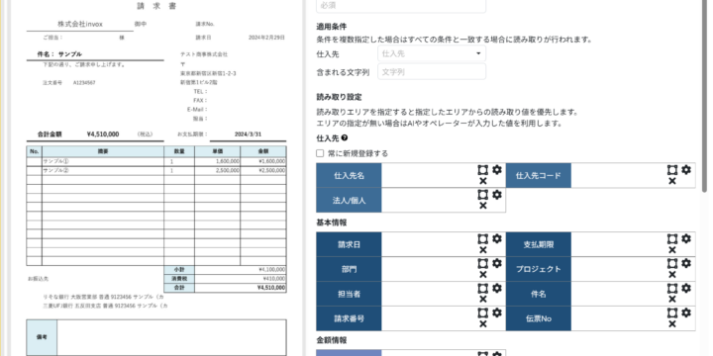Image resolution: width=713 pixels, height=356 pixels.
Task: Click ¥2,500,000 amount cell
Action: 272,171
